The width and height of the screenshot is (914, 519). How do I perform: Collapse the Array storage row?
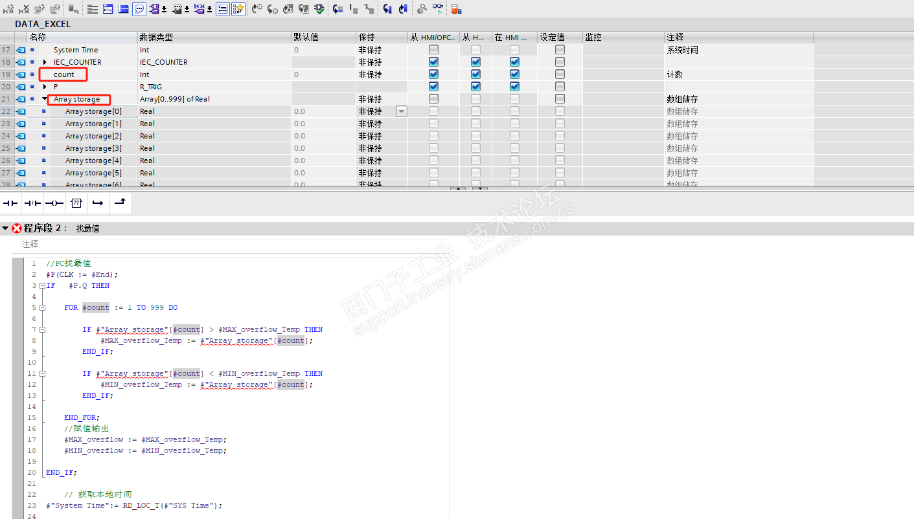pyautogui.click(x=45, y=99)
